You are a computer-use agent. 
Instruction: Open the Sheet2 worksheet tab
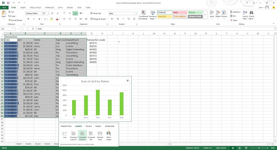tap(28, 144)
